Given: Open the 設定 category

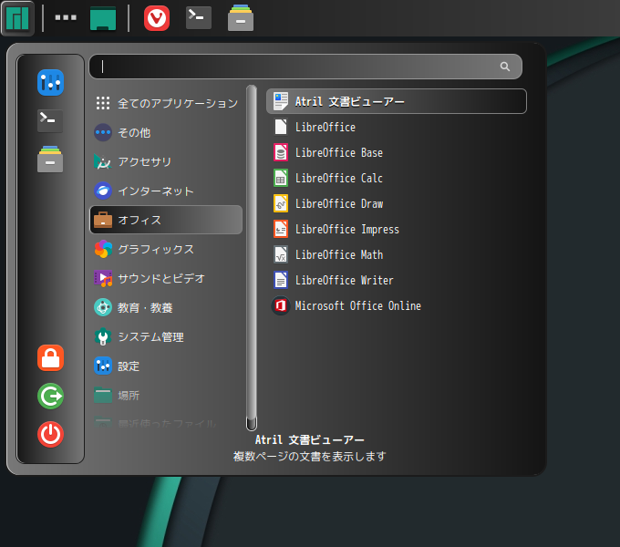Looking at the screenshot, I should click(166, 366).
